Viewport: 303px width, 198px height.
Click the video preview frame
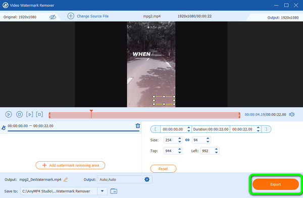tap(151, 64)
